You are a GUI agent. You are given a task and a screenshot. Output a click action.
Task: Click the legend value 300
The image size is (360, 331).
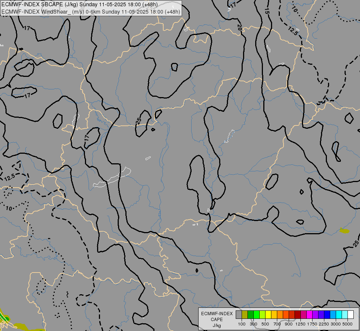click(x=253, y=324)
